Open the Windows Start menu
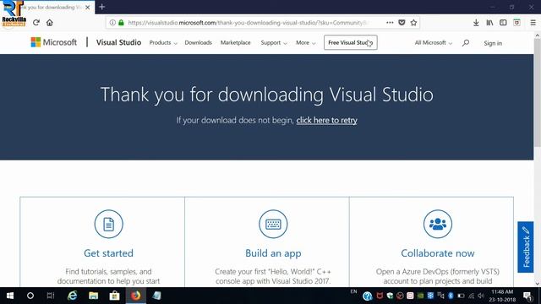 pyautogui.click(x=10, y=296)
